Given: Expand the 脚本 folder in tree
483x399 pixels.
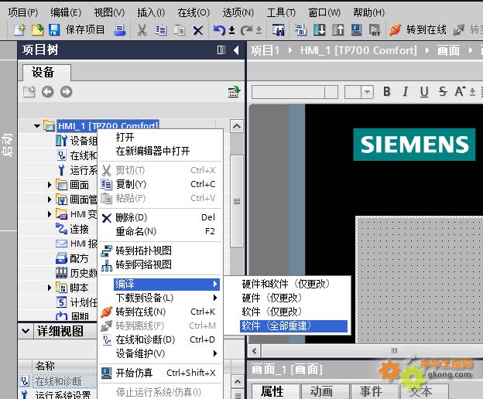Looking at the screenshot, I should (x=50, y=288).
